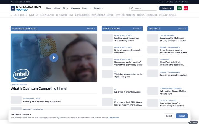The image size is (199, 124).
Task: Open the Learn more cookie link
Action: point(114,118)
